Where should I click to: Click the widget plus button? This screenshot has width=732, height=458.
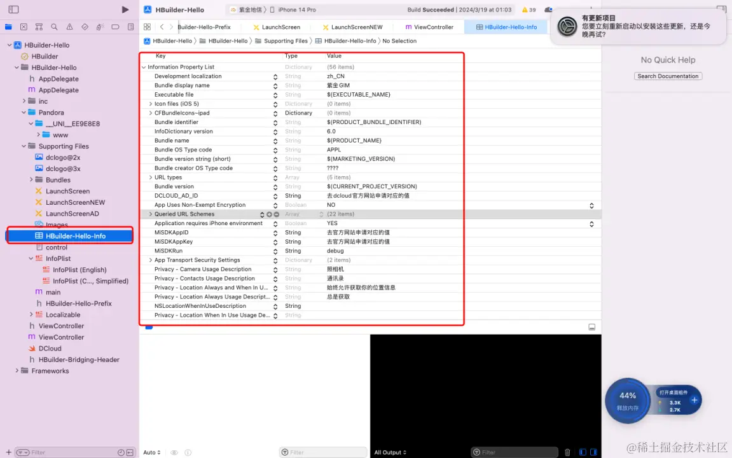tap(694, 400)
